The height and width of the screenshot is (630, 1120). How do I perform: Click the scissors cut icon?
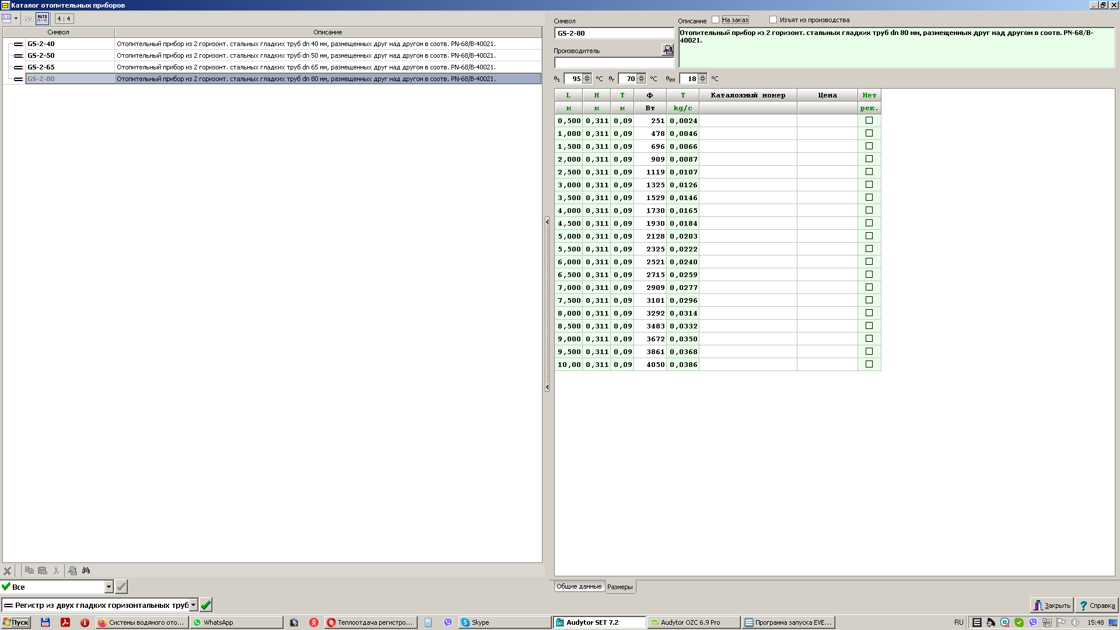(57, 570)
